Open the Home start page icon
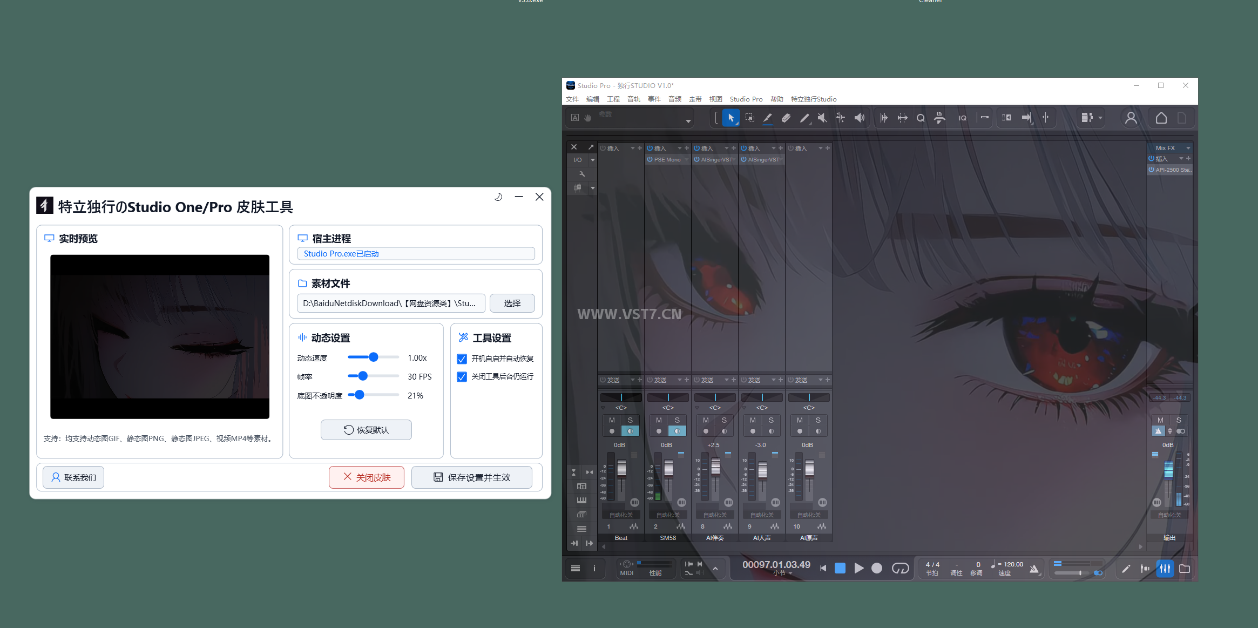1258x628 pixels. 1161,118
